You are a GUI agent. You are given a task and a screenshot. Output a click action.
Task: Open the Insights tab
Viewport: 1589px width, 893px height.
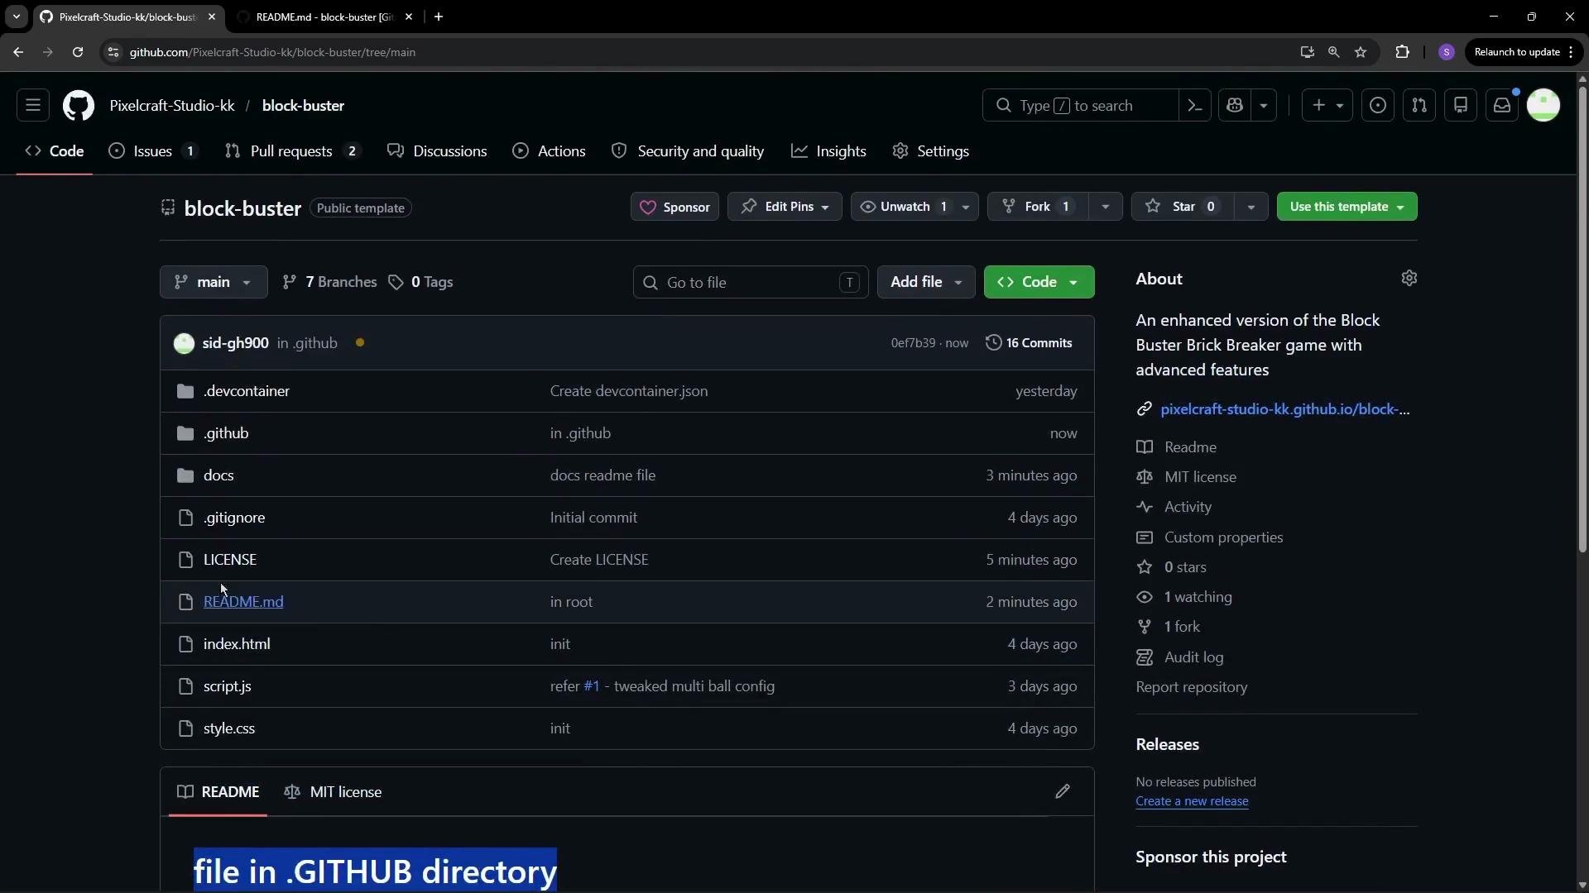pos(829,151)
